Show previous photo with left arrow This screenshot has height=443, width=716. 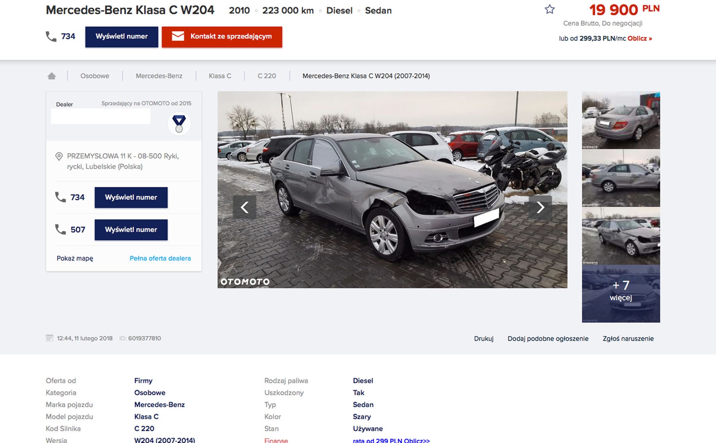click(245, 207)
